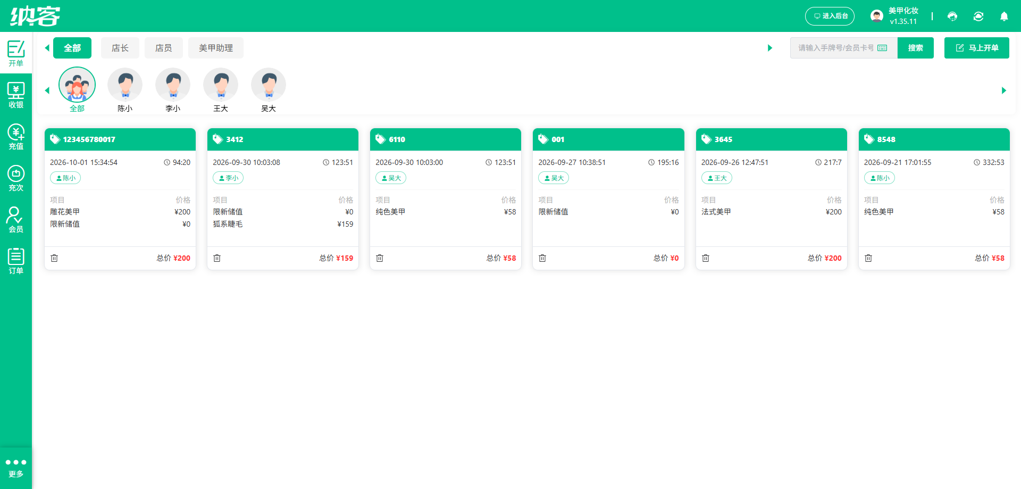Click the 搜索 search button
The width and height of the screenshot is (1021, 489).
(916, 48)
